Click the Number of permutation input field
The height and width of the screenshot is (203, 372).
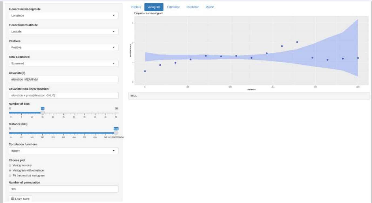63,189
